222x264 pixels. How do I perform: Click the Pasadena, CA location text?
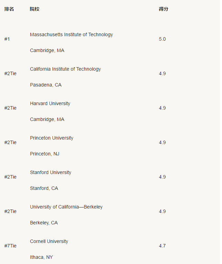(x=46, y=85)
